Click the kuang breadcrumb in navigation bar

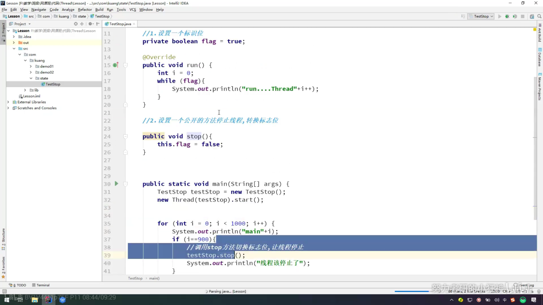click(x=62, y=16)
